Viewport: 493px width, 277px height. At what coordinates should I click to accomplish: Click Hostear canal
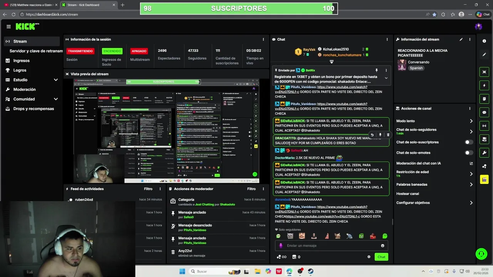pos(407,194)
